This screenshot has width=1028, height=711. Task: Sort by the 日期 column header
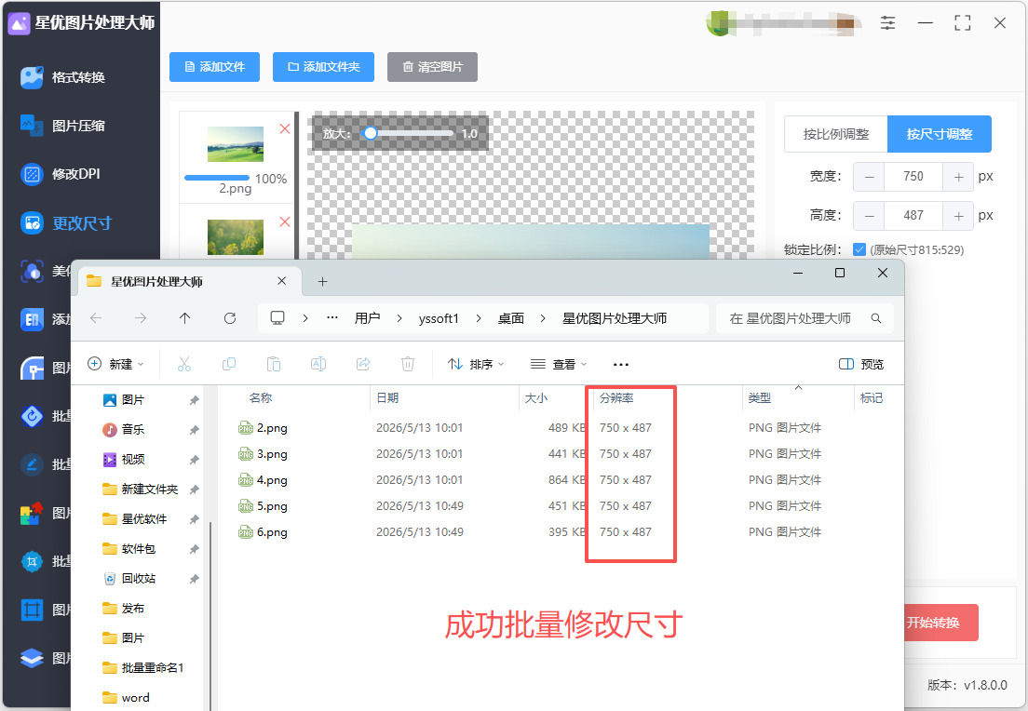(x=387, y=397)
